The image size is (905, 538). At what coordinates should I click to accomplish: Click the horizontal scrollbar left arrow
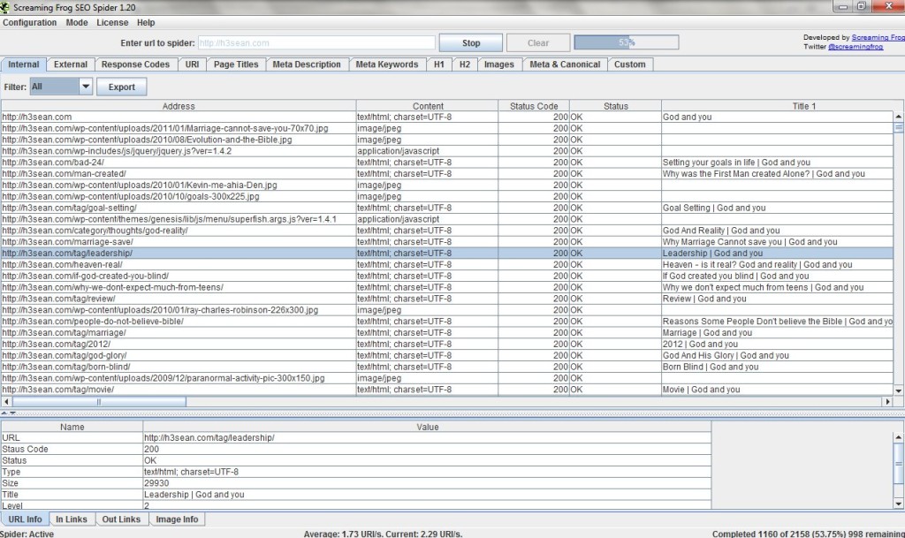(x=6, y=401)
